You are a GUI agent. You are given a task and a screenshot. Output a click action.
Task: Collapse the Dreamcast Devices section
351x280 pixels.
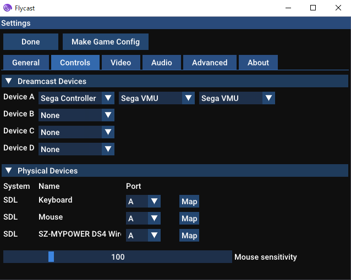(9, 81)
